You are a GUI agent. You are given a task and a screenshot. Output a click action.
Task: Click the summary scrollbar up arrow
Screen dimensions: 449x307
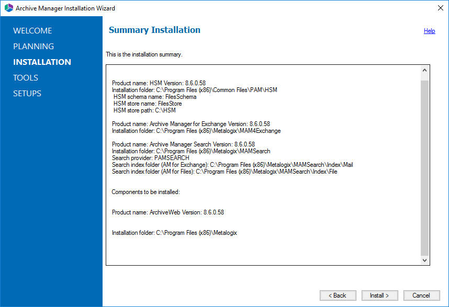click(x=424, y=71)
